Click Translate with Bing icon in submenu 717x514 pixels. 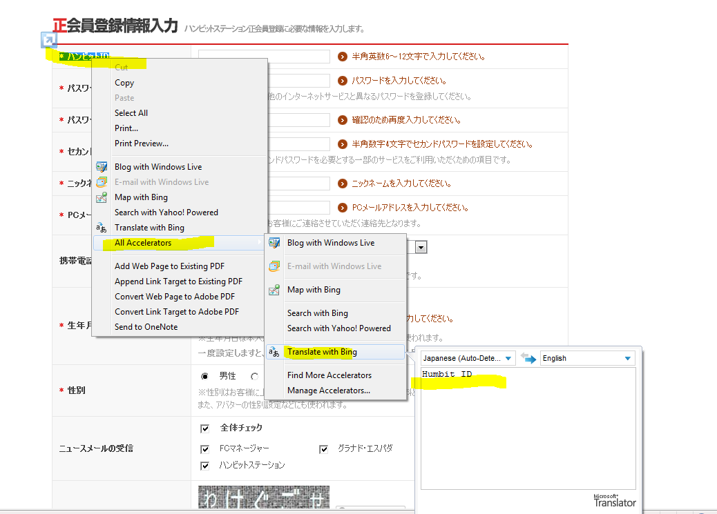(x=274, y=352)
